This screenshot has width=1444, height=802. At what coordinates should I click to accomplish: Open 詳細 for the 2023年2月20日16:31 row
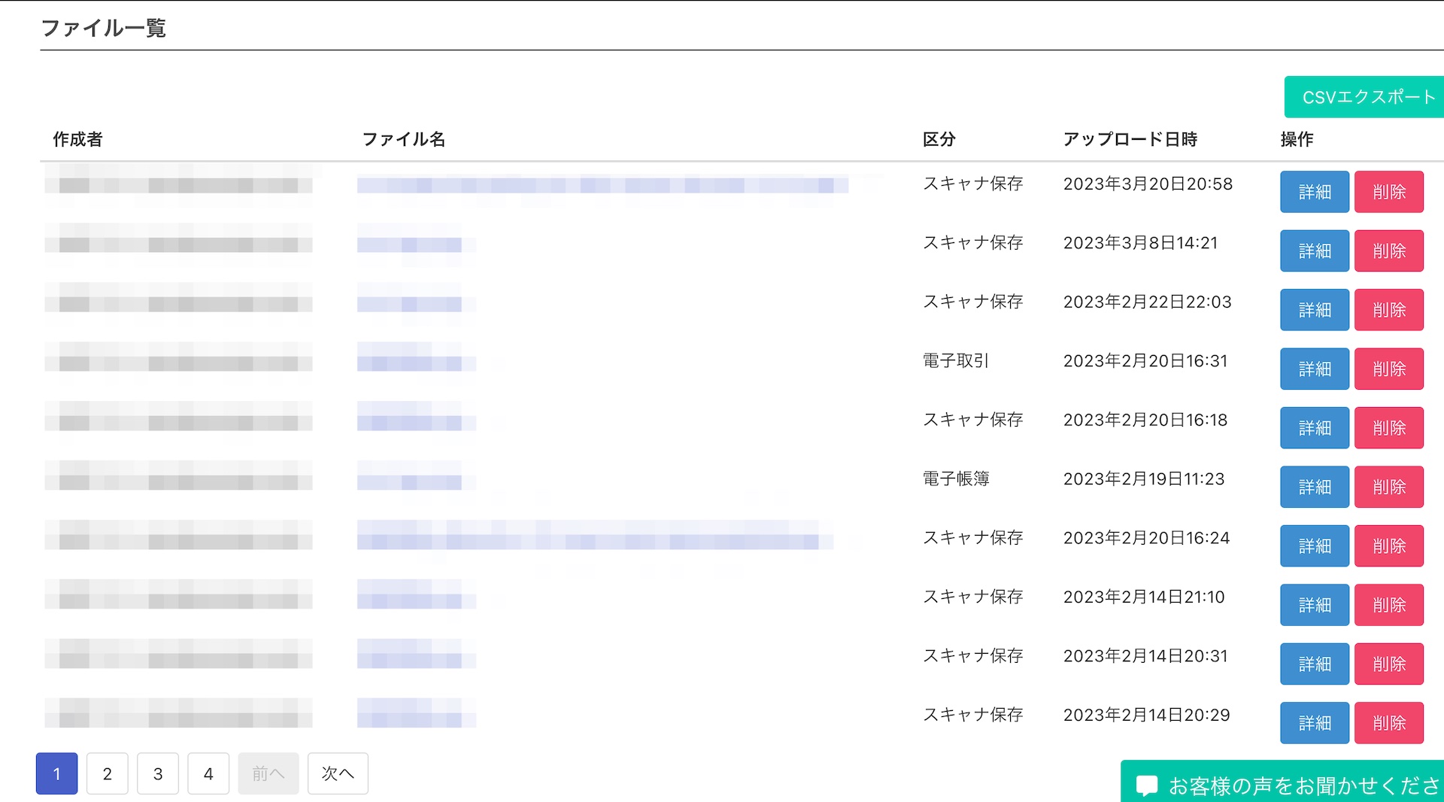(1315, 369)
